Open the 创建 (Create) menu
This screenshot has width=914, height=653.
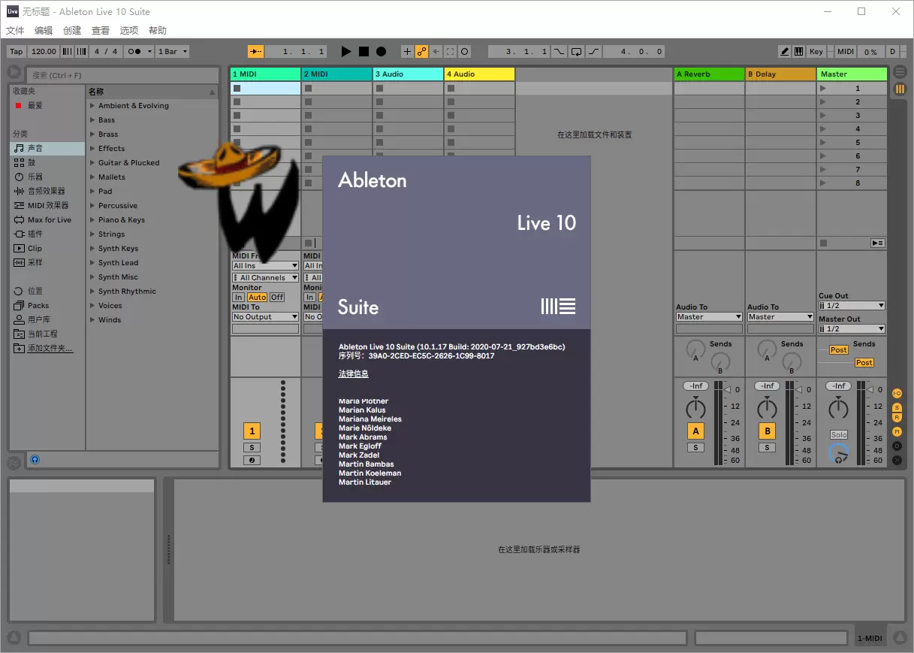click(72, 31)
